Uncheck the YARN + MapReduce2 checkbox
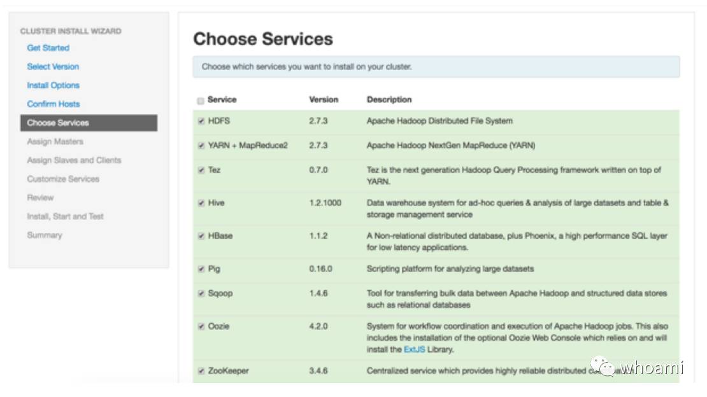Screen dimensions: 707x397 pos(201,146)
